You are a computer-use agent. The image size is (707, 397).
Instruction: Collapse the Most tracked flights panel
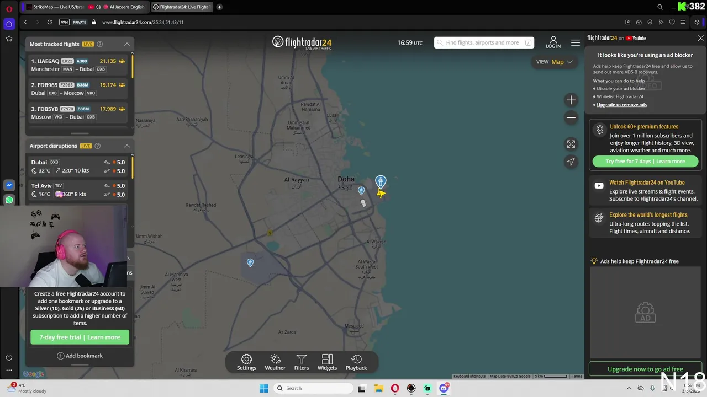[x=126, y=44]
